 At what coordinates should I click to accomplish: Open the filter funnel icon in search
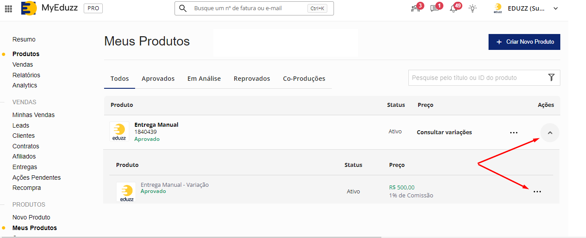pyautogui.click(x=551, y=78)
